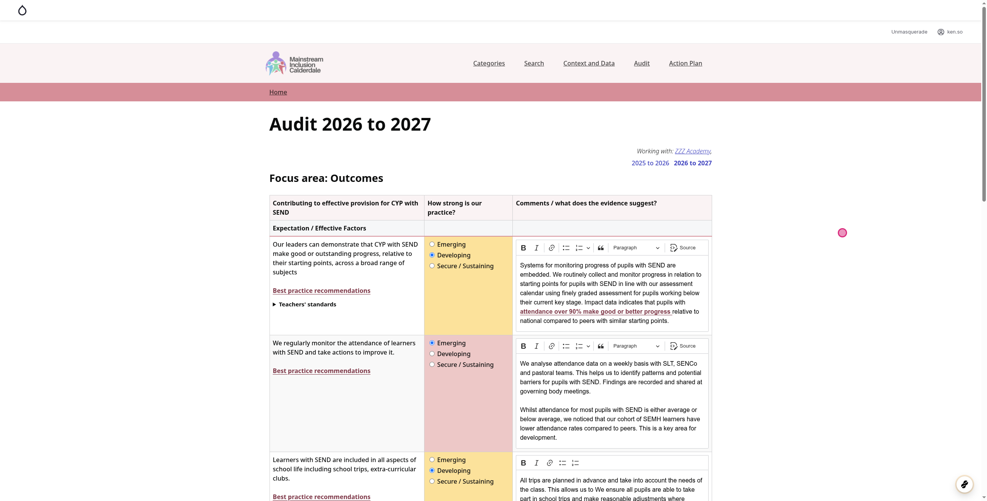Click Home breadcrumb link
Image resolution: width=987 pixels, height=501 pixels.
pos(278,92)
